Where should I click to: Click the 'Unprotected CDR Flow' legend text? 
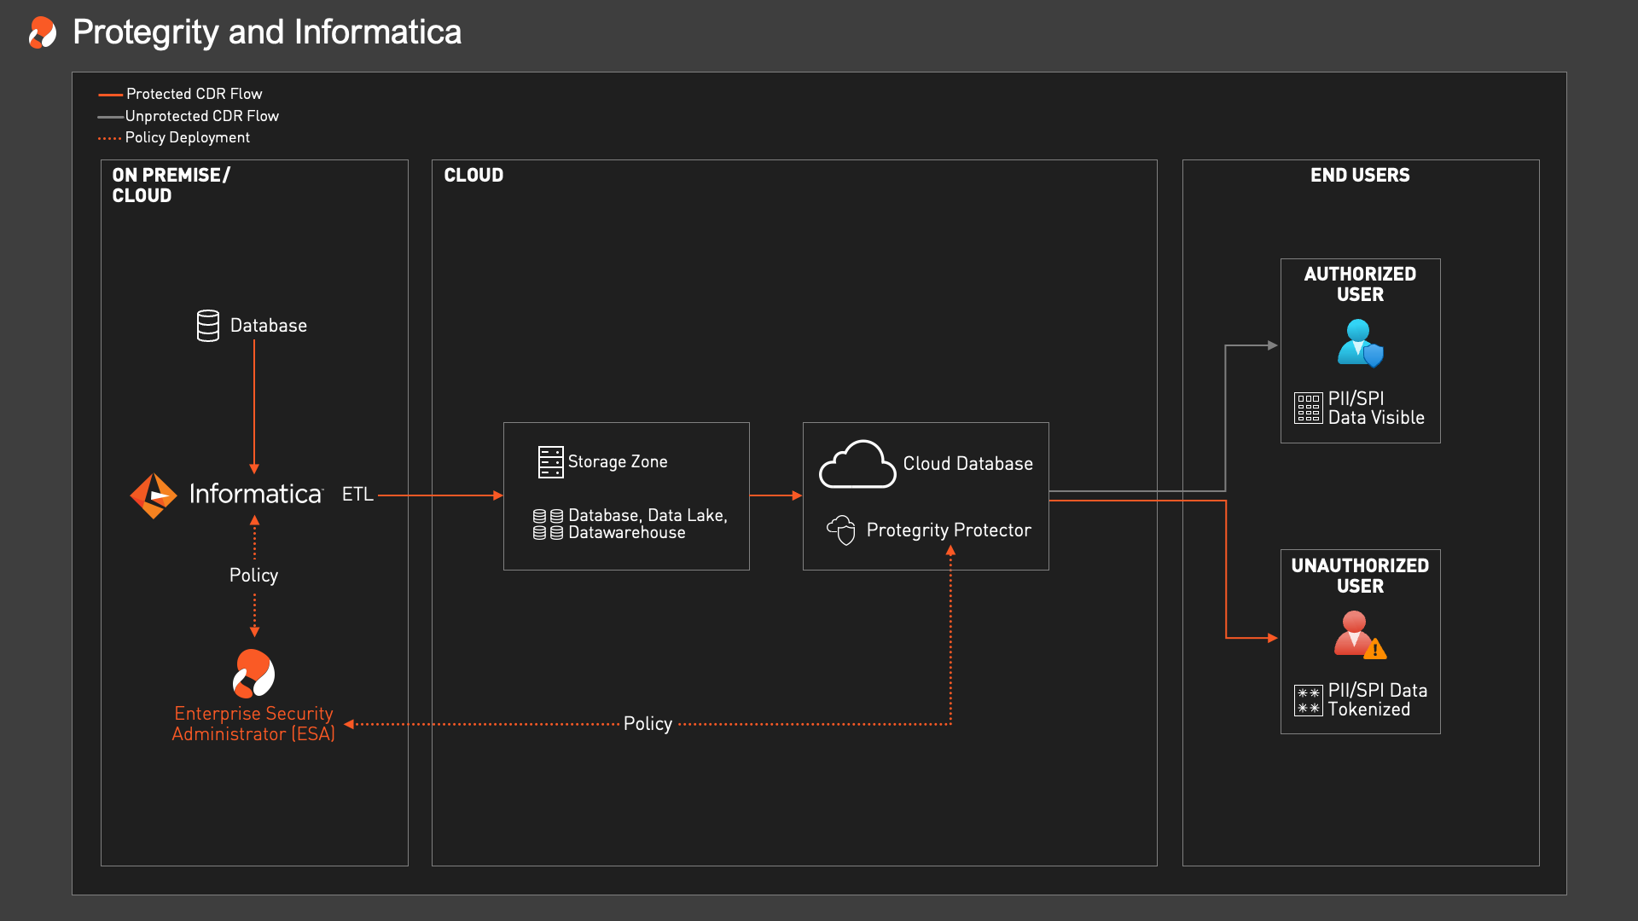click(202, 116)
